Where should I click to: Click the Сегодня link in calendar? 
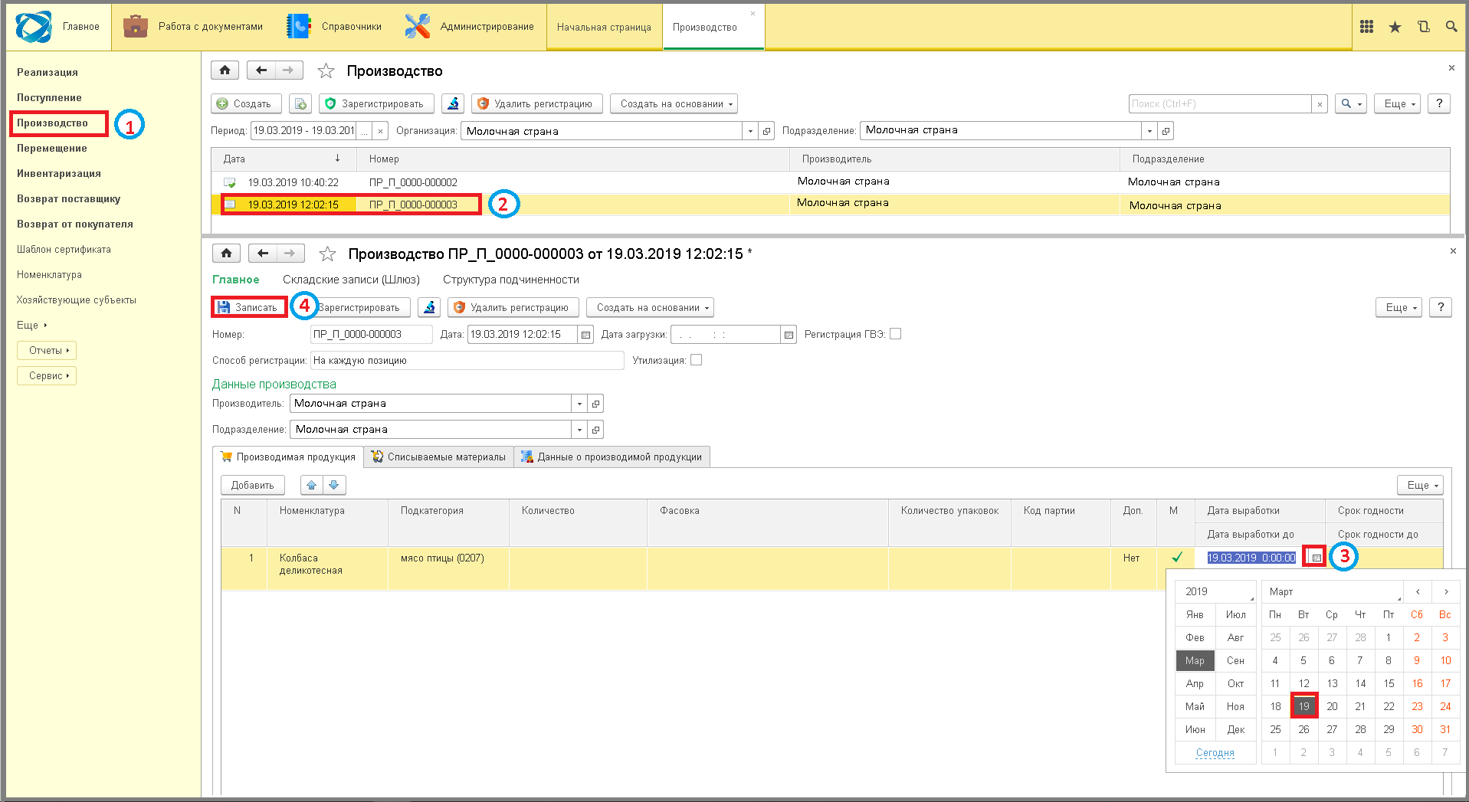[x=1215, y=753]
